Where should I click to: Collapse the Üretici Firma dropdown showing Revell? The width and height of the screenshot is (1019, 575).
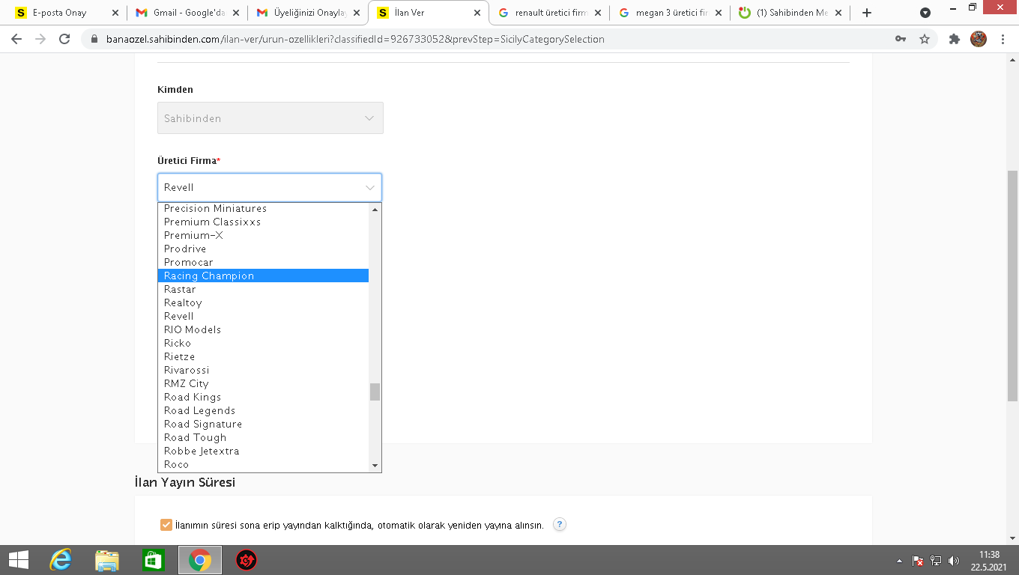270,187
